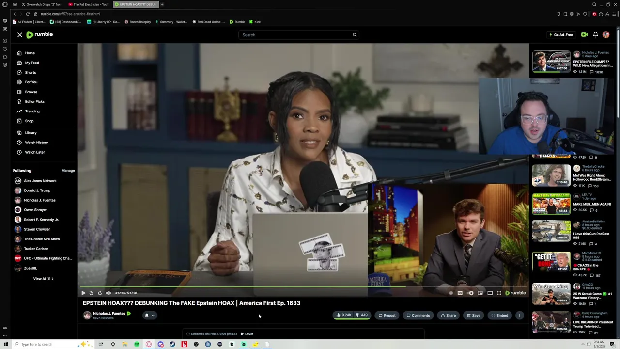Click the Rumble watermark in the player
The image size is (620, 349).
515,293
